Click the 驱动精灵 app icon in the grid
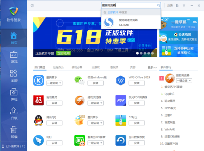204x151 pixels. [38, 100]
